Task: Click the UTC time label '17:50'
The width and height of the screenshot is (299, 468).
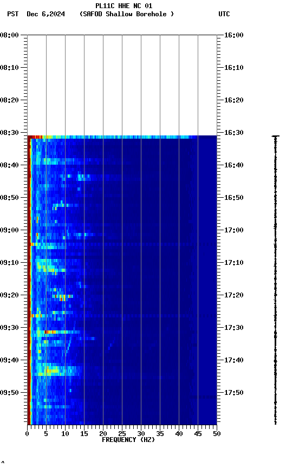Action: tap(234, 393)
